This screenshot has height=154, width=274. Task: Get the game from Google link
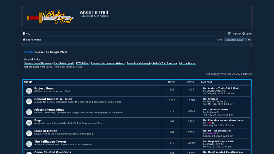pyautogui.click(x=49, y=67)
